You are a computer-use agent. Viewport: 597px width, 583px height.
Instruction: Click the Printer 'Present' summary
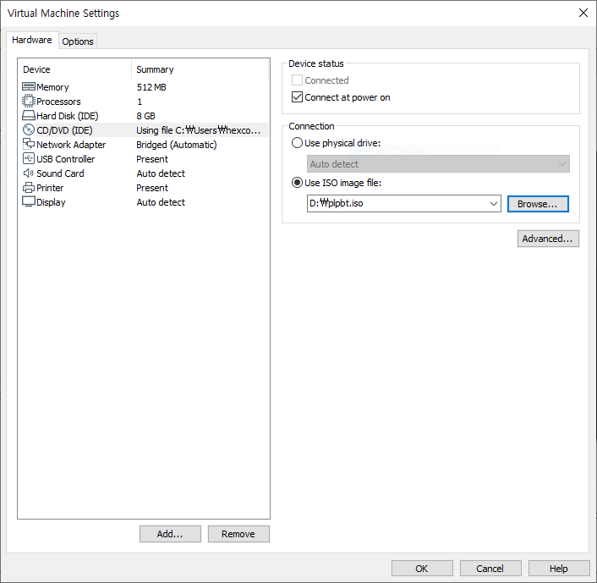(152, 188)
